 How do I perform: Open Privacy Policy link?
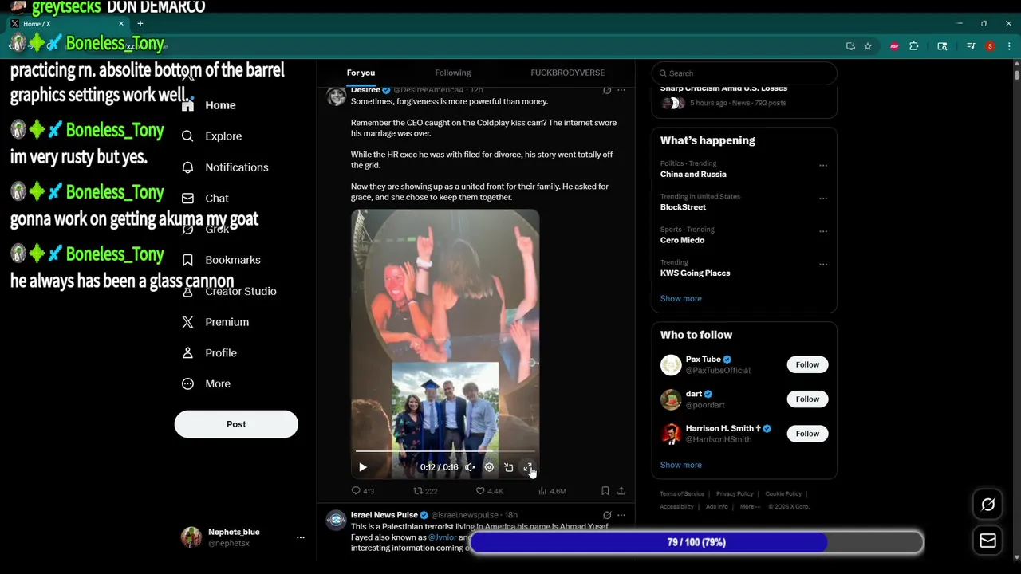[x=735, y=494]
